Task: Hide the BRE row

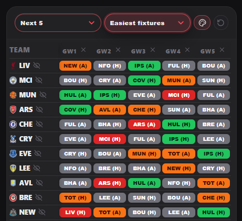Action: 39,197
